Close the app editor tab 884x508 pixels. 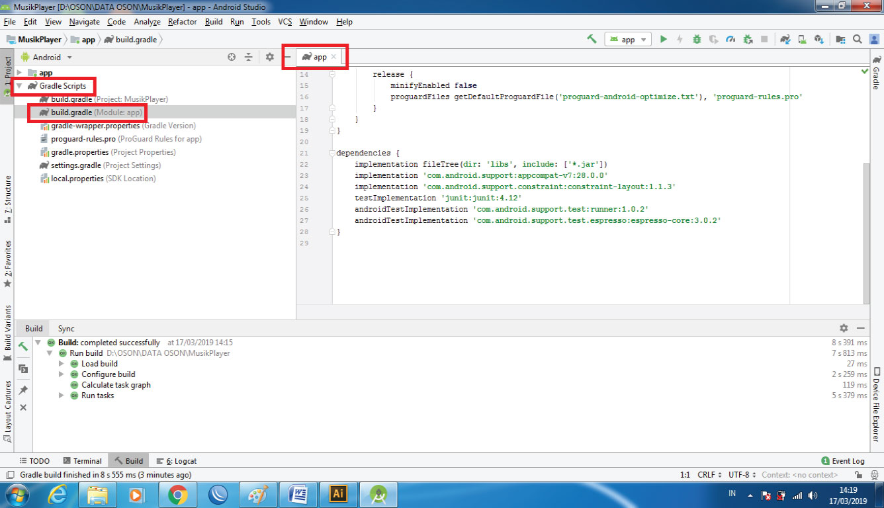point(333,57)
